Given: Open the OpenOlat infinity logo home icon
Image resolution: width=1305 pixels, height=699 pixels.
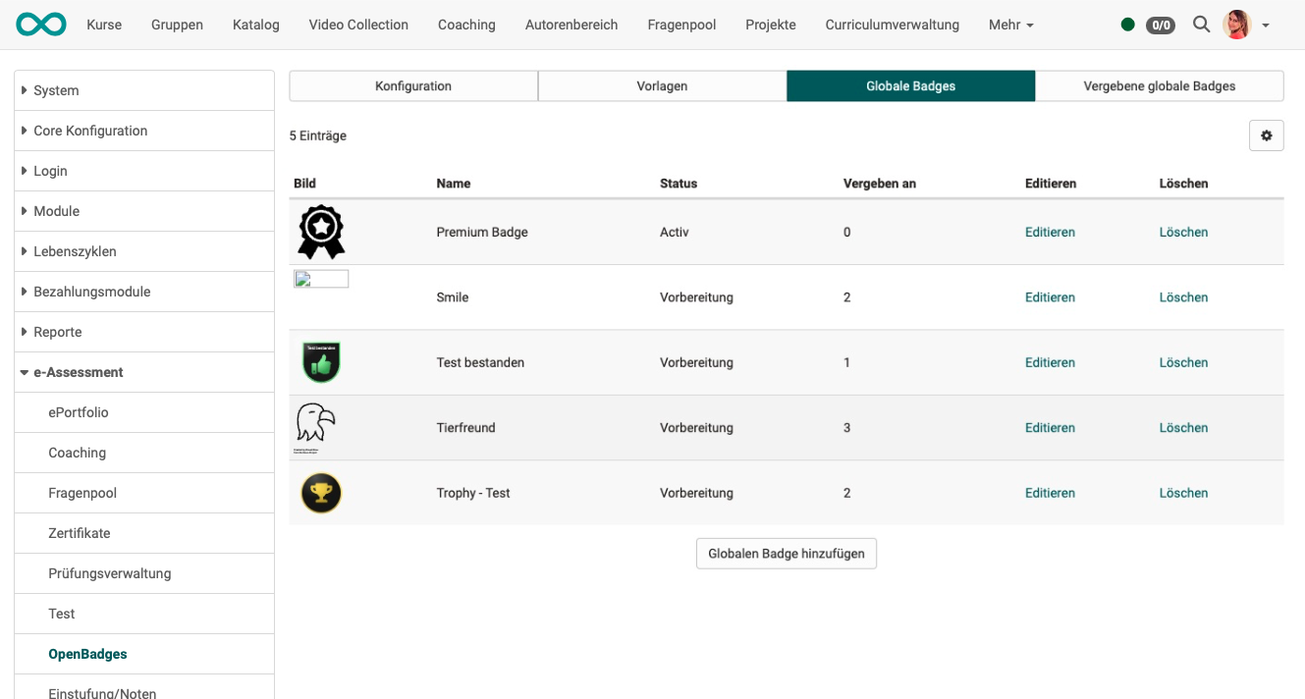Looking at the screenshot, I should pyautogui.click(x=39, y=24).
